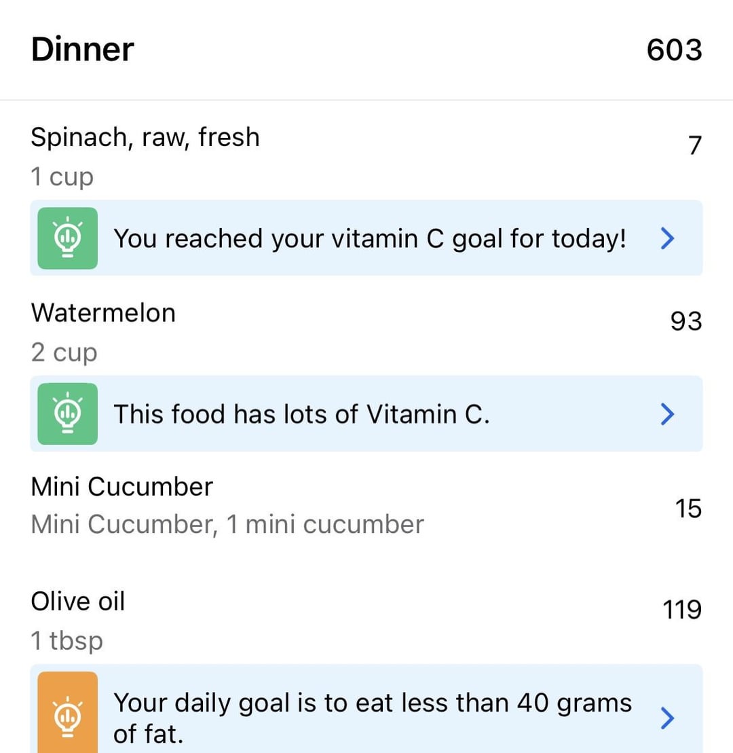This screenshot has height=753, width=733.
Task: Tap the 2 cup watermelon serving size
Action: (64, 353)
